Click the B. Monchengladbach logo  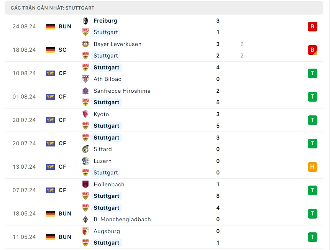(x=85, y=219)
